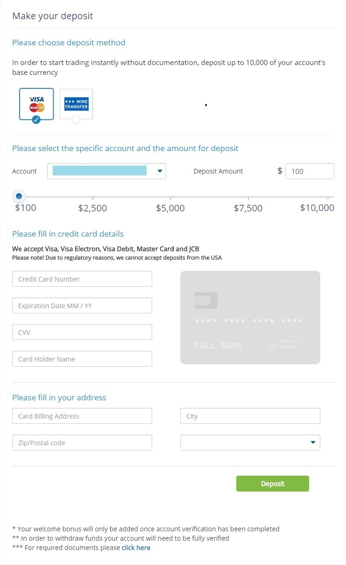Click the deposit amount slider handle
346x565 pixels.
point(19,196)
